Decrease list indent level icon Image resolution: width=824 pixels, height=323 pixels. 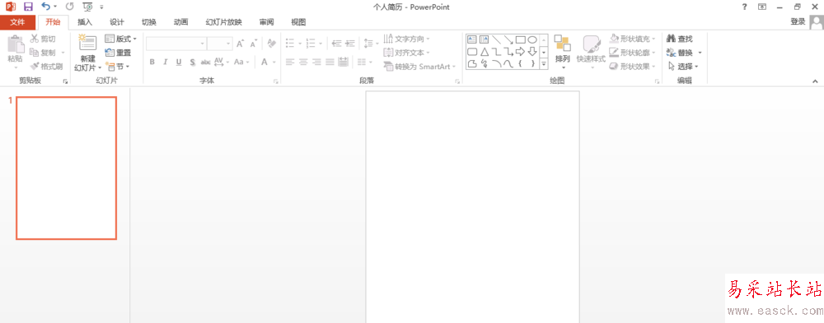[337, 44]
